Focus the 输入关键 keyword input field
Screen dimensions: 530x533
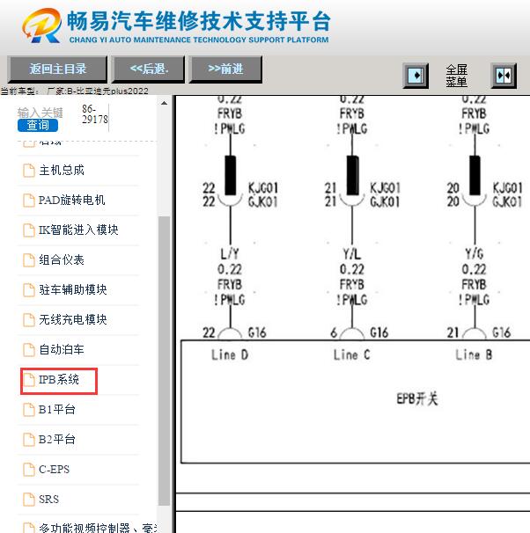[x=40, y=113]
